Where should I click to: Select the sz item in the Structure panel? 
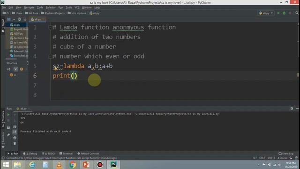[x=13, y=75]
